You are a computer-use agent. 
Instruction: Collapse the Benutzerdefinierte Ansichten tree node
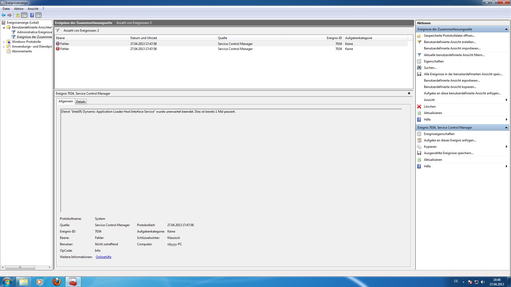tap(4, 28)
